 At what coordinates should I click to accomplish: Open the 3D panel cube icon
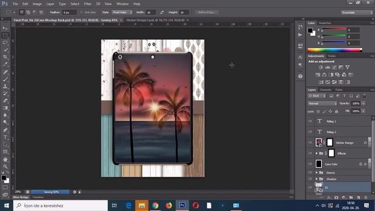301,76
